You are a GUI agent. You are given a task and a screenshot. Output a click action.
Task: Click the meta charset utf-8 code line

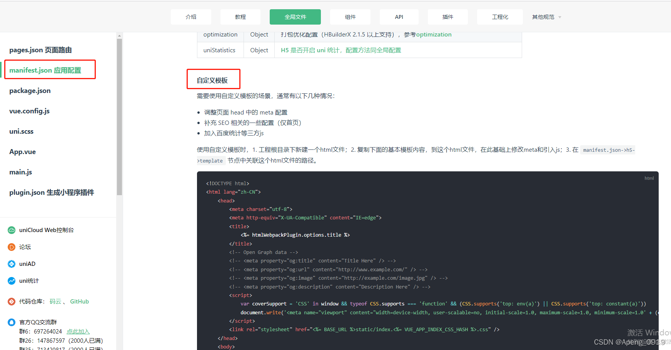click(261, 209)
